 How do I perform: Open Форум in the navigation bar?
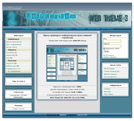(54, 29)
